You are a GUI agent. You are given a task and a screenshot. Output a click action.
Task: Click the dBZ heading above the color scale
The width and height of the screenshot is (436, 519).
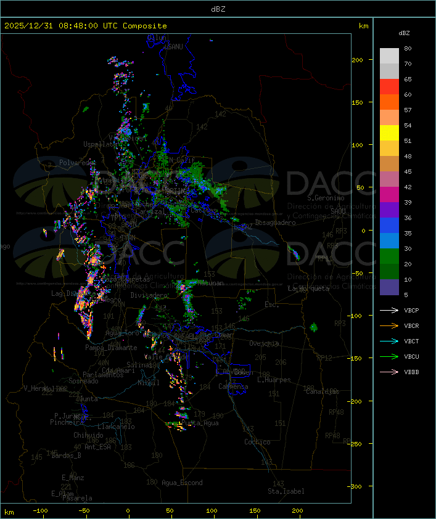pos(404,33)
